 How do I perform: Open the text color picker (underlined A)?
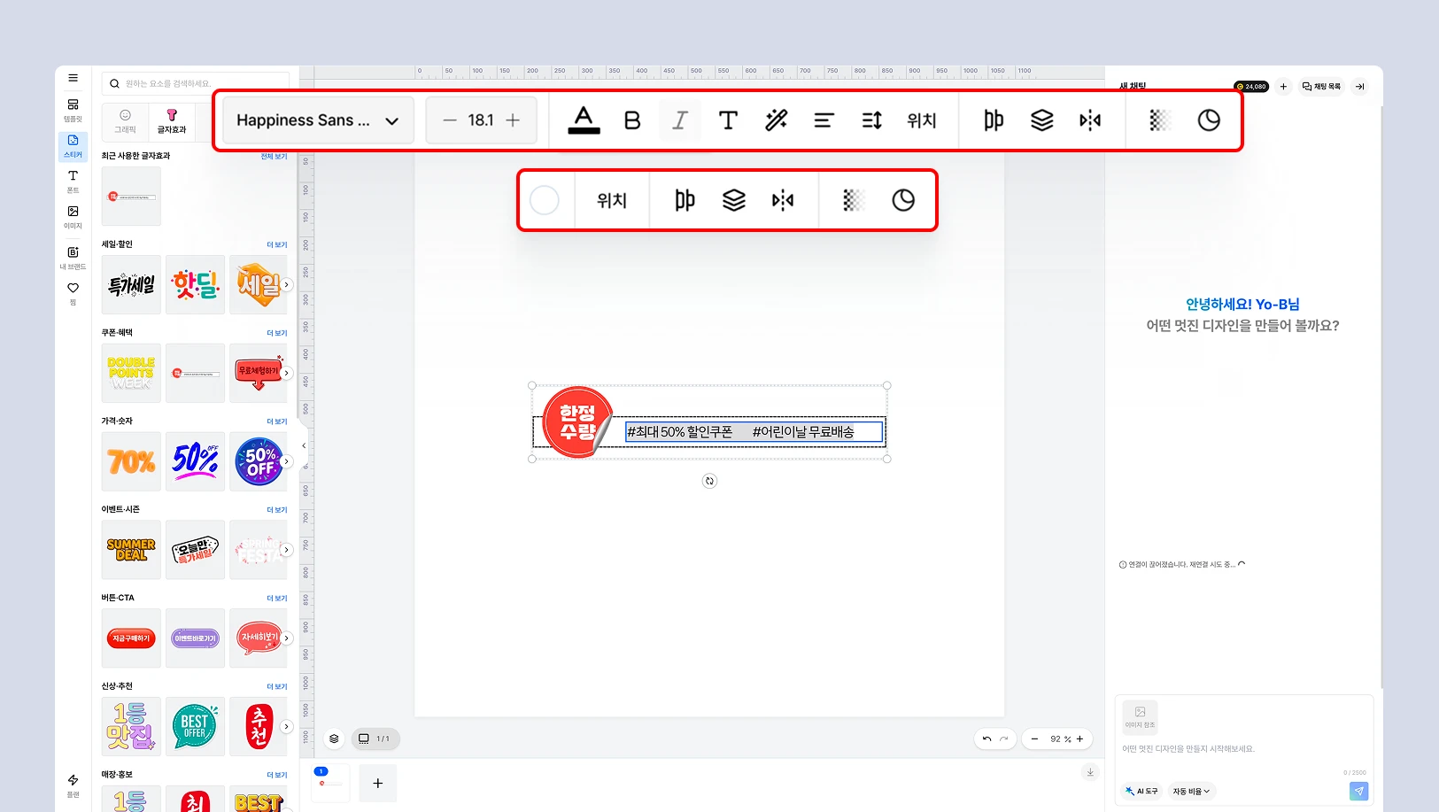point(584,120)
